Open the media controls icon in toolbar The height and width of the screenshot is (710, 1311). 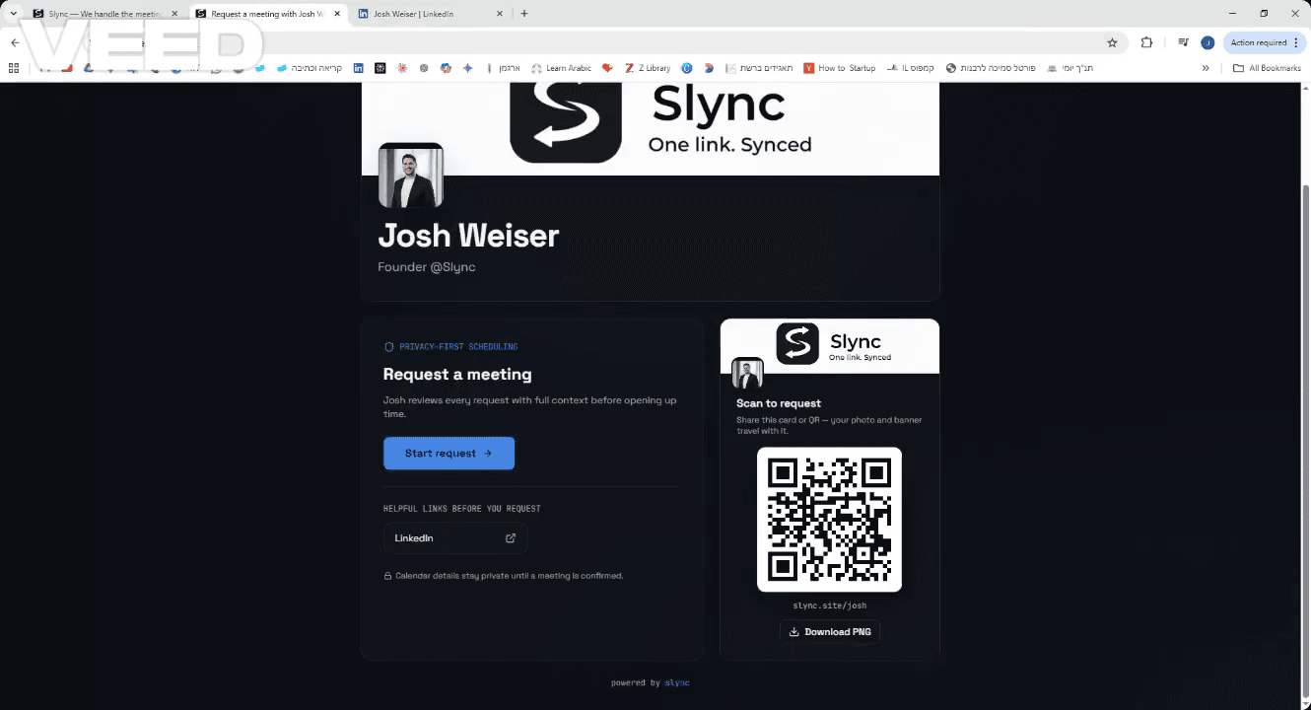[1183, 42]
